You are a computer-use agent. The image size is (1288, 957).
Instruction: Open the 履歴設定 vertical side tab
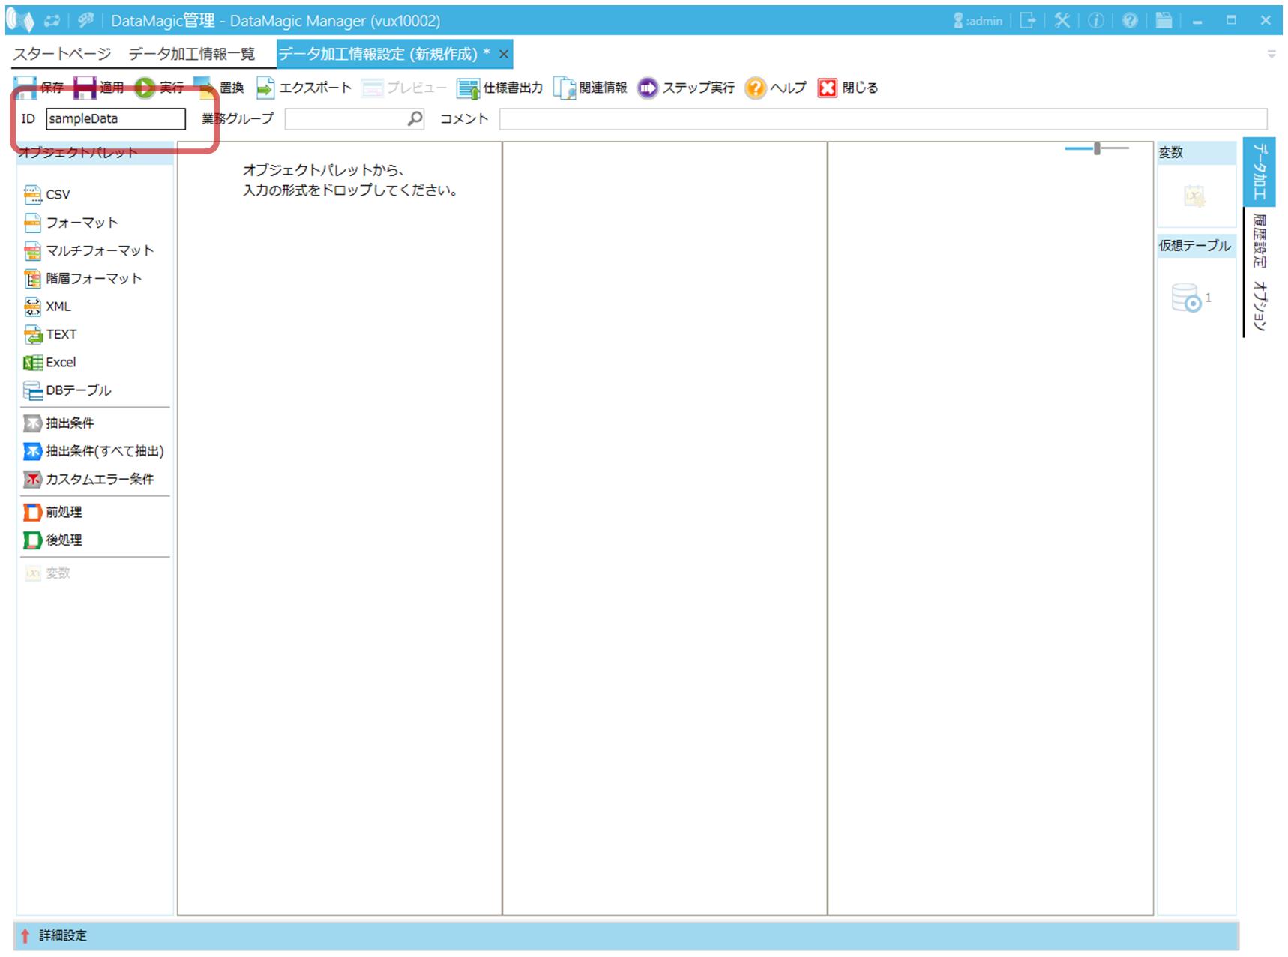pyautogui.click(x=1260, y=241)
